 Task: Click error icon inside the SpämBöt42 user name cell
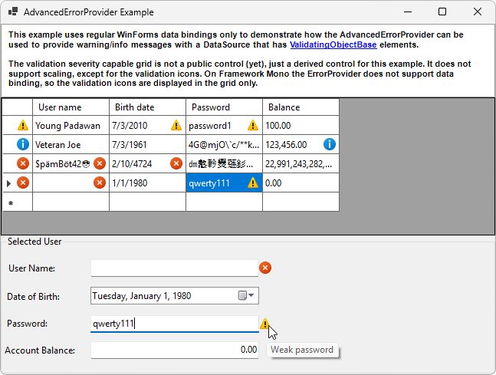pyautogui.click(x=100, y=163)
